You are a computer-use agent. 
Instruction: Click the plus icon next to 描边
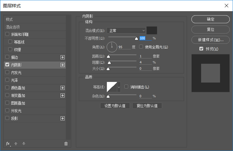point(62,57)
